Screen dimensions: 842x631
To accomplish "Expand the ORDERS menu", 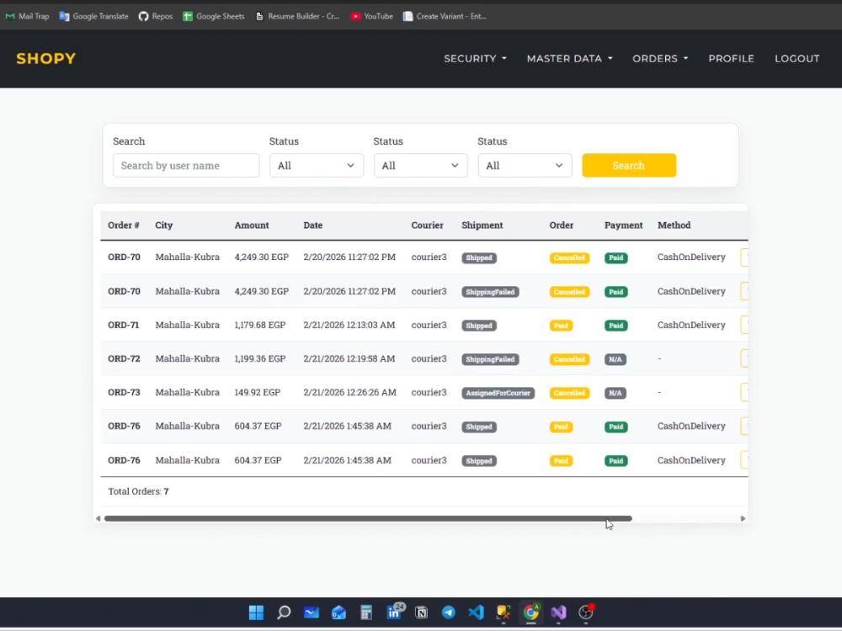I will pyautogui.click(x=660, y=59).
